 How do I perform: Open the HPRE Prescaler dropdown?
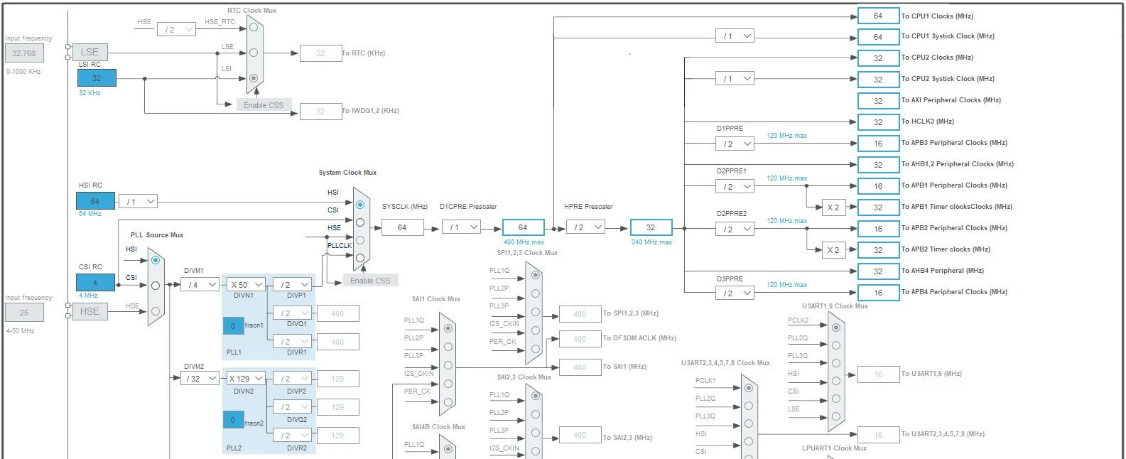click(586, 227)
